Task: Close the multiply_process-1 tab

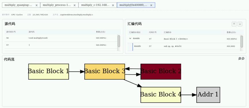Action: [x=75, y=5]
